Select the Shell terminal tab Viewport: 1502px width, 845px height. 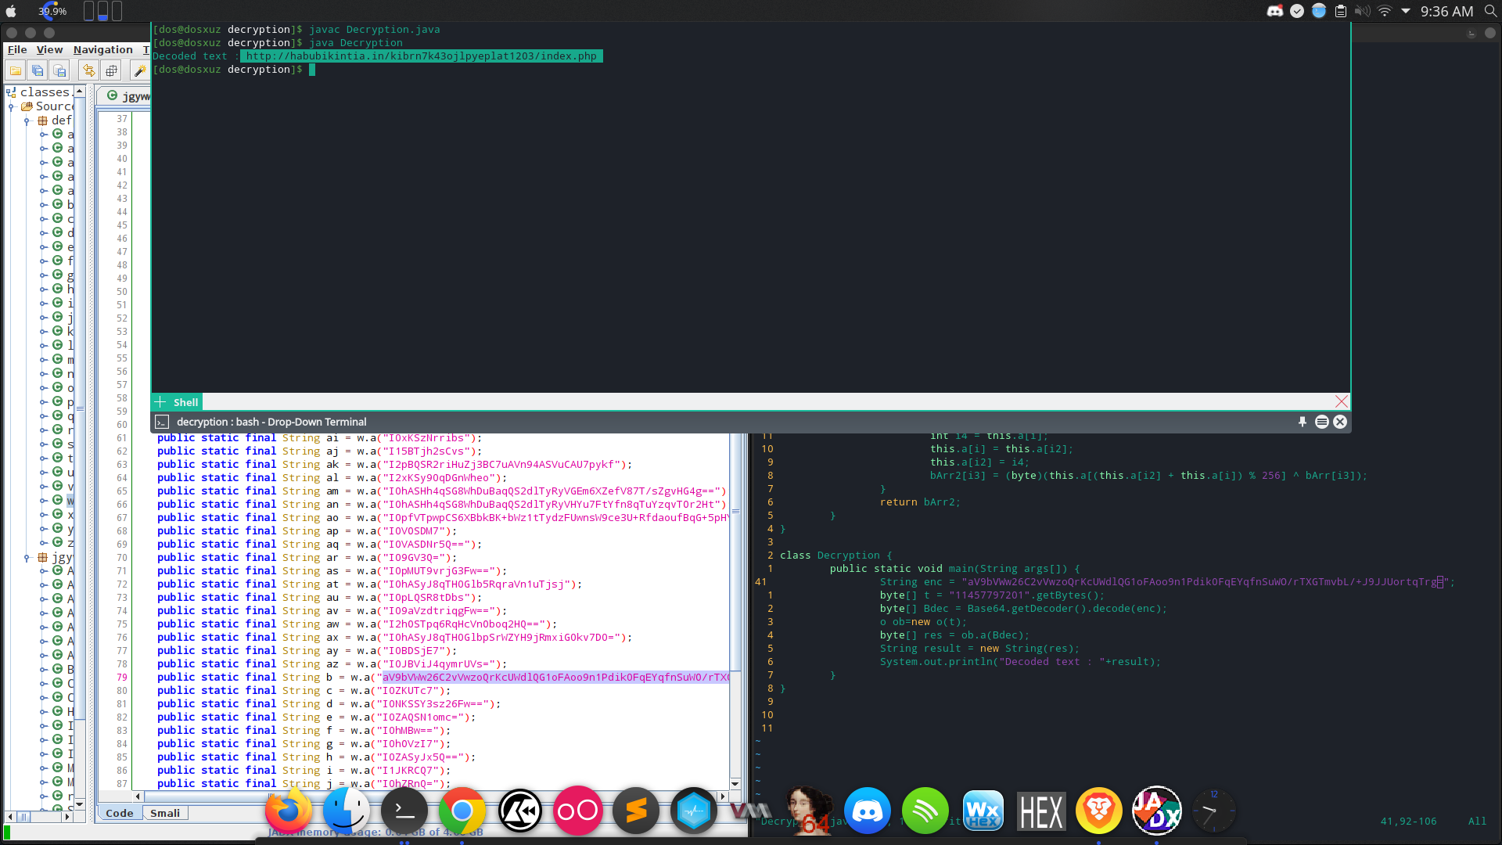(185, 402)
